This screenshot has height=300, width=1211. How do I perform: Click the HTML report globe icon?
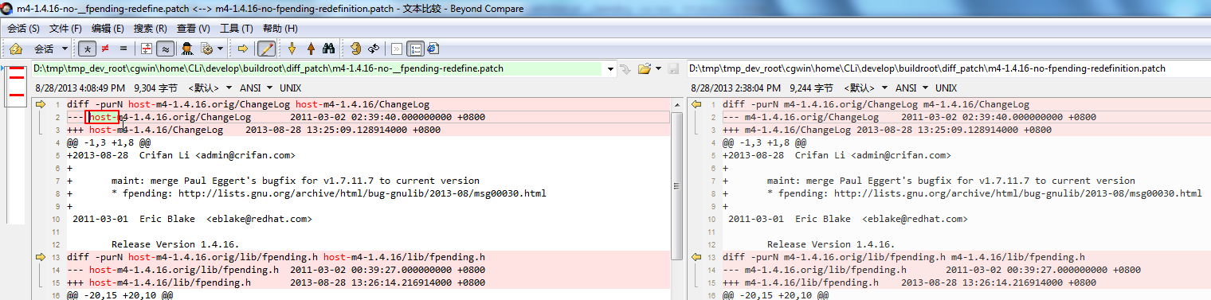(433, 49)
